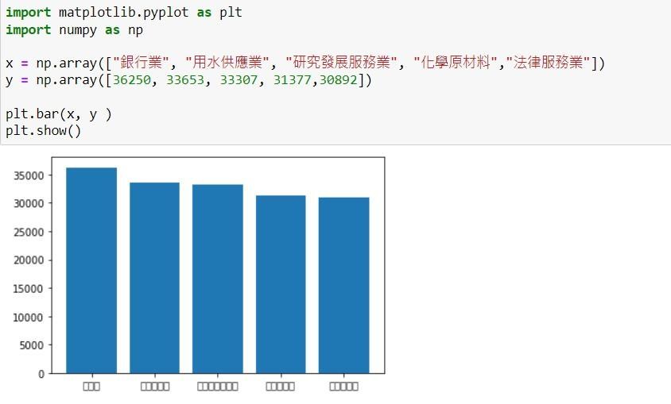Click the value 33653 in y array
This screenshot has height=404, width=671.
185,80
